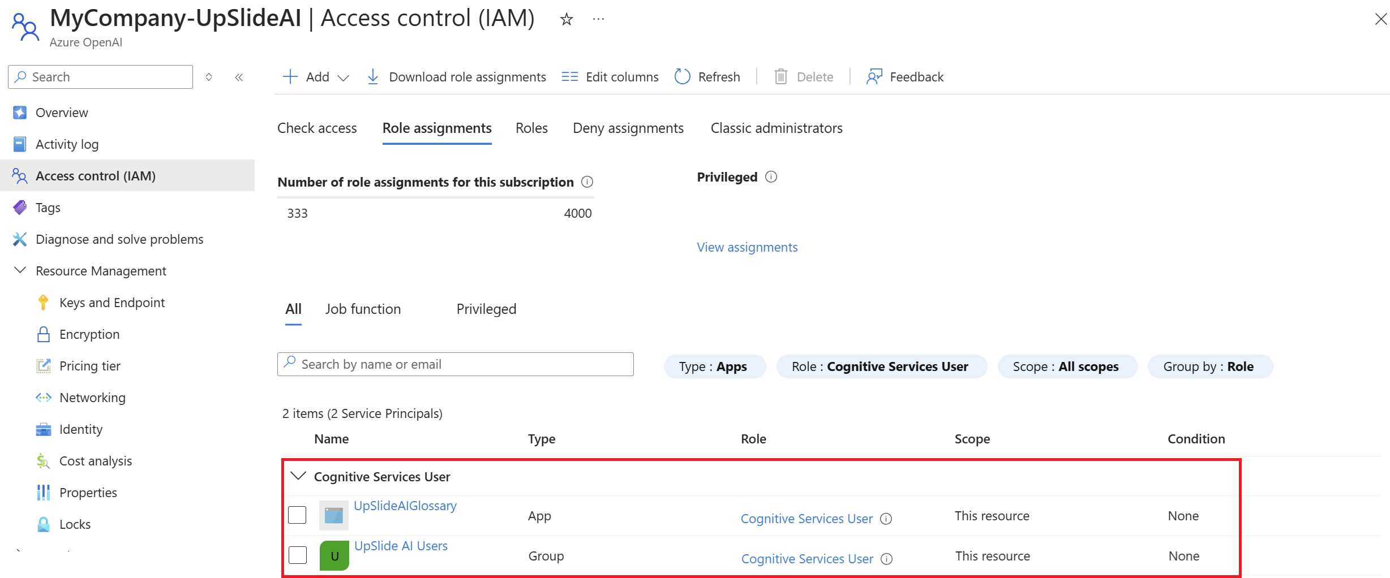Open Diagnose and solve problems
The height and width of the screenshot is (578, 1390).
(119, 239)
